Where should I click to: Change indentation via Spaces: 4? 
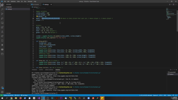(155, 95)
